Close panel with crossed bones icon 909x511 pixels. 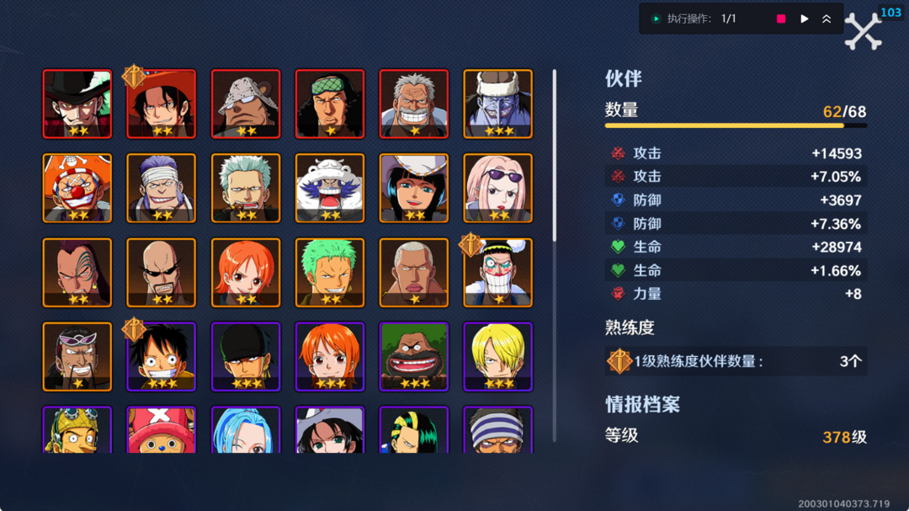(863, 31)
